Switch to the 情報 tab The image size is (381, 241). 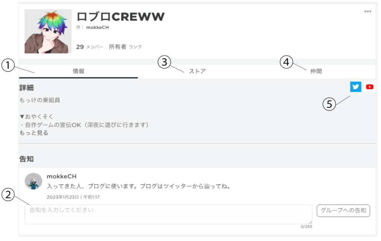[x=79, y=71]
